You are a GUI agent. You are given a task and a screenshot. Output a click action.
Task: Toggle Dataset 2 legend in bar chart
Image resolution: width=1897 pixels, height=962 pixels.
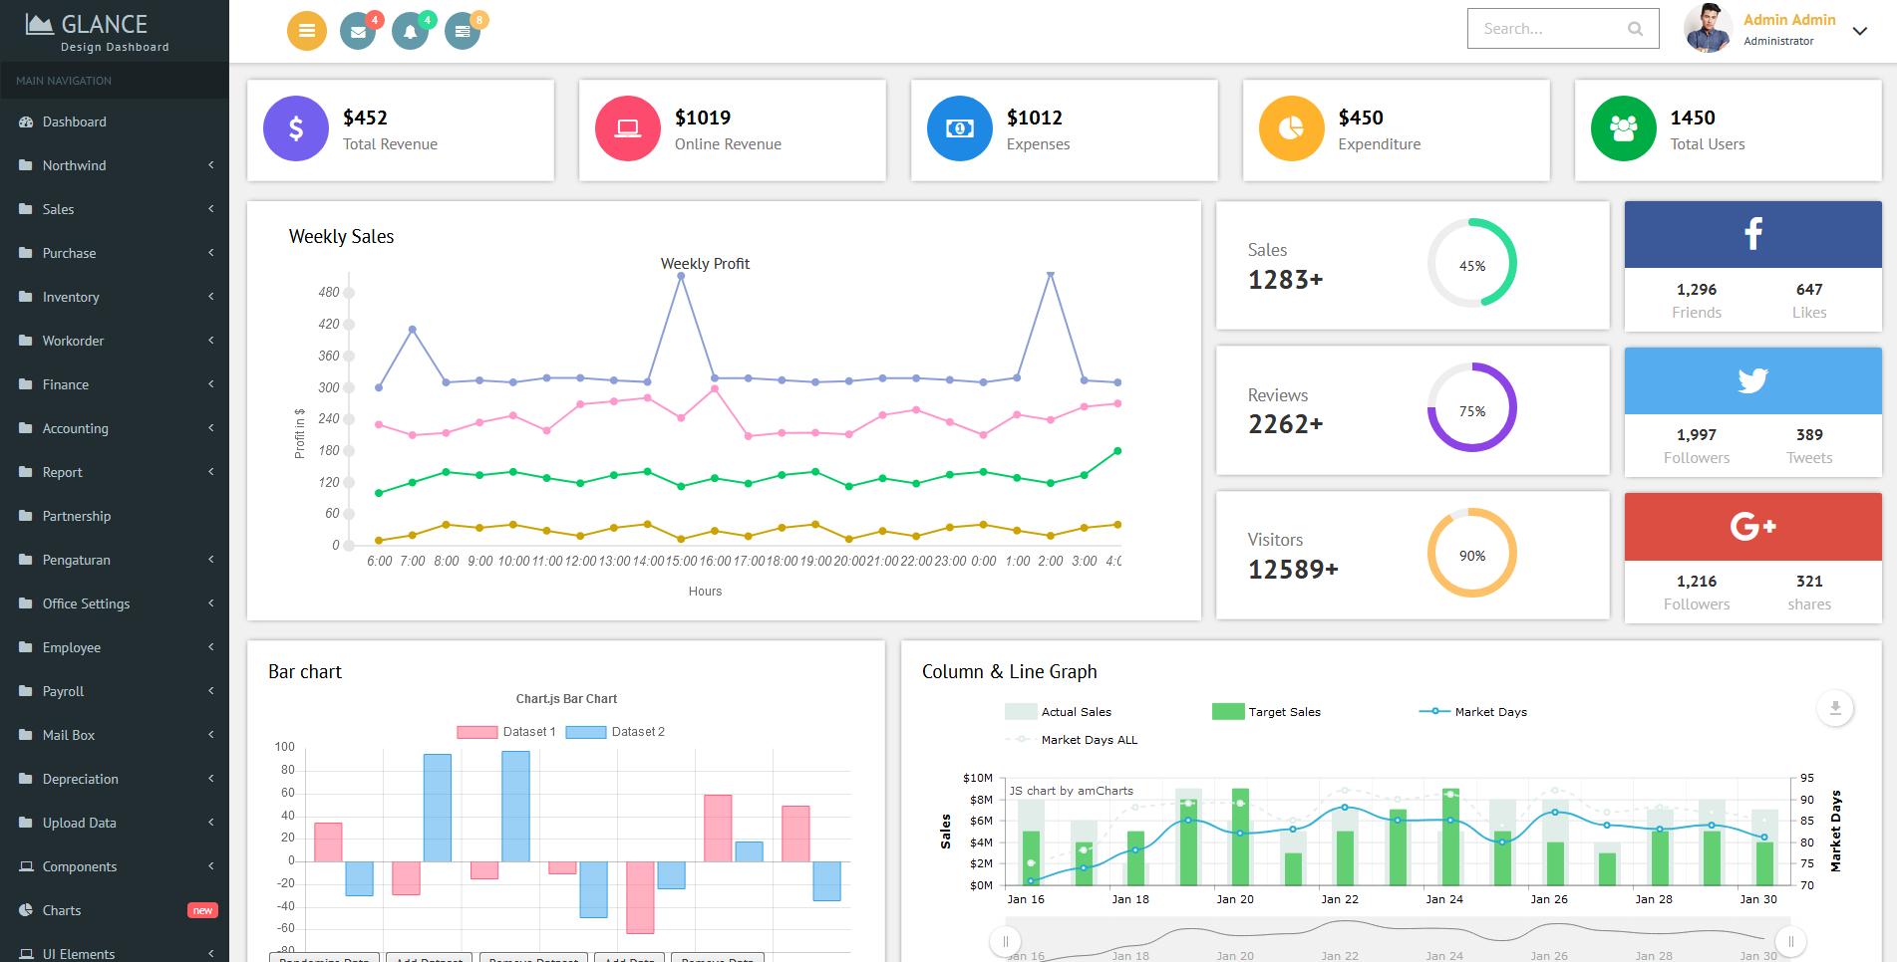[615, 732]
